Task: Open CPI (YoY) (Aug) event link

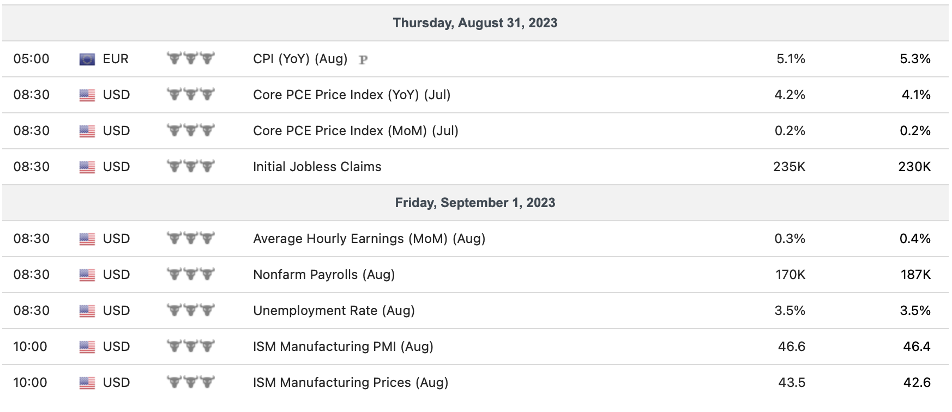Action: point(300,59)
